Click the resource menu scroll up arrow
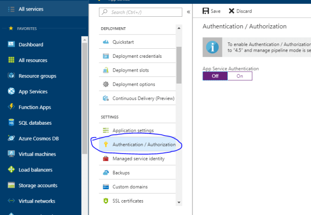 [x=179, y=28]
